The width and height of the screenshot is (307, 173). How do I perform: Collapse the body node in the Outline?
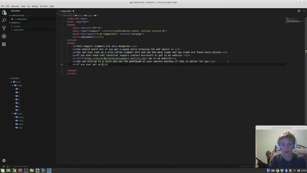(x=12, y=86)
